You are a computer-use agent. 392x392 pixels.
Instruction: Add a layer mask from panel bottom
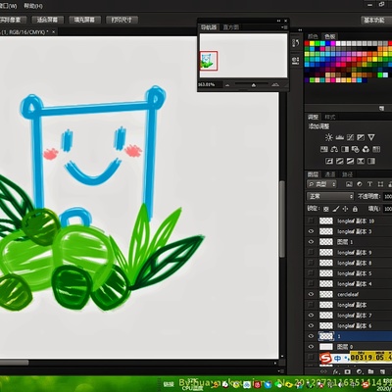(348, 371)
